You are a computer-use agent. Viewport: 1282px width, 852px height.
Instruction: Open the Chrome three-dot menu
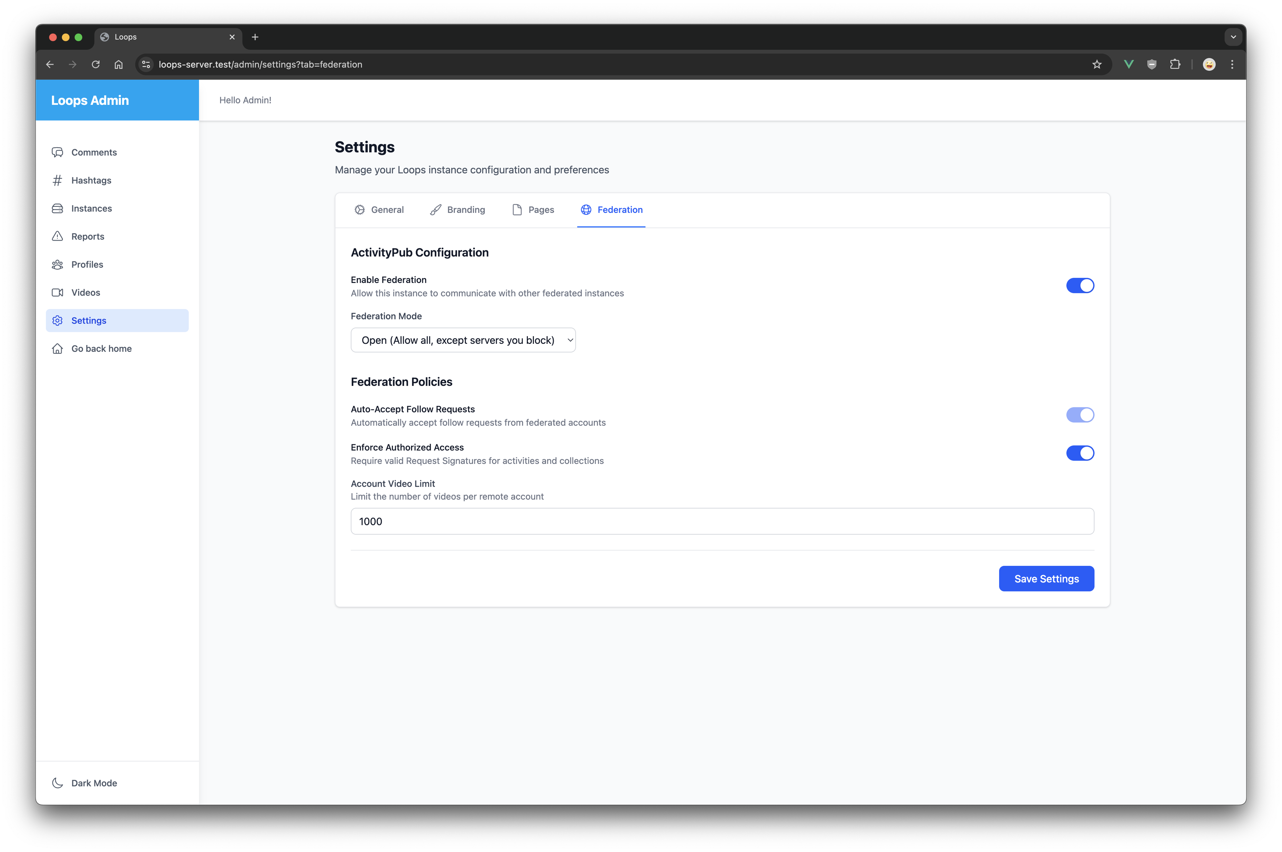1232,65
